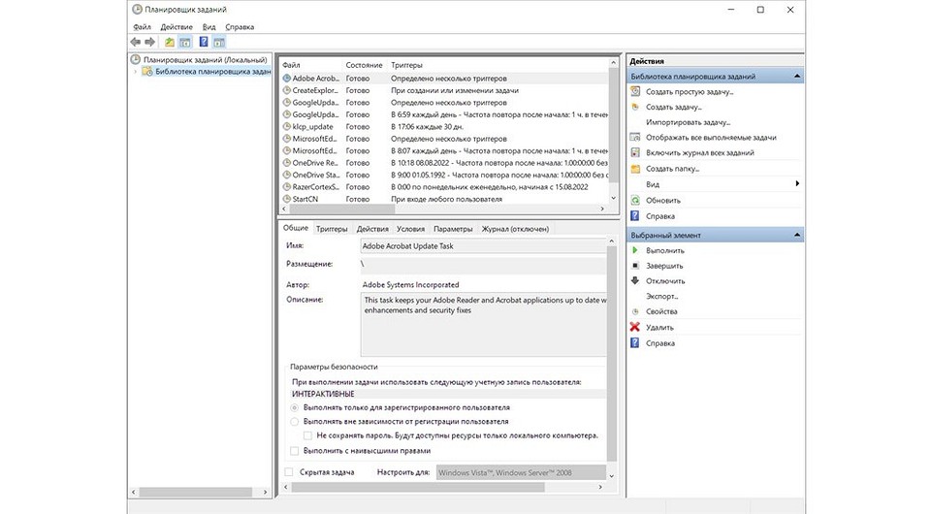
Task: Click Создать простую задачу action
Action: [690, 92]
